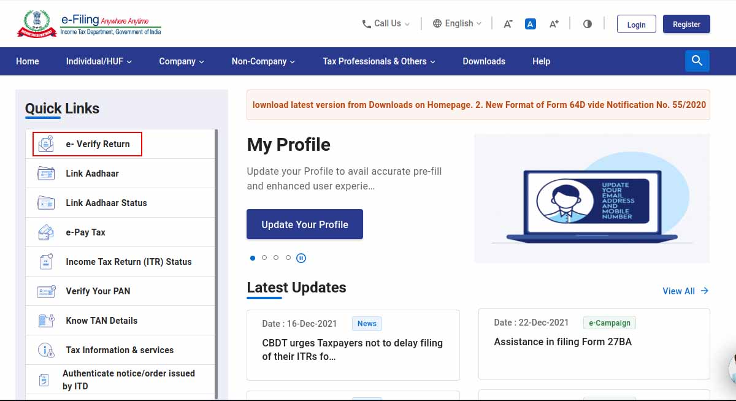Select the fourth carousel slide dot
736x401 pixels.
(288, 258)
